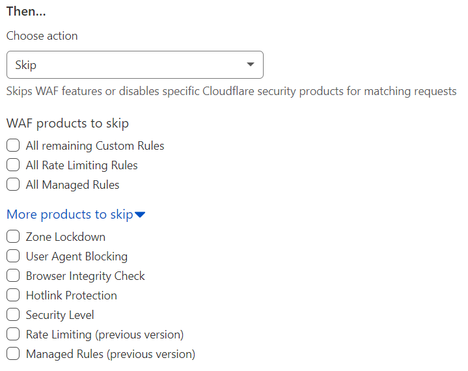Select Managed Rules (previous version) checkbox
The image size is (468, 371).
pos(13,354)
